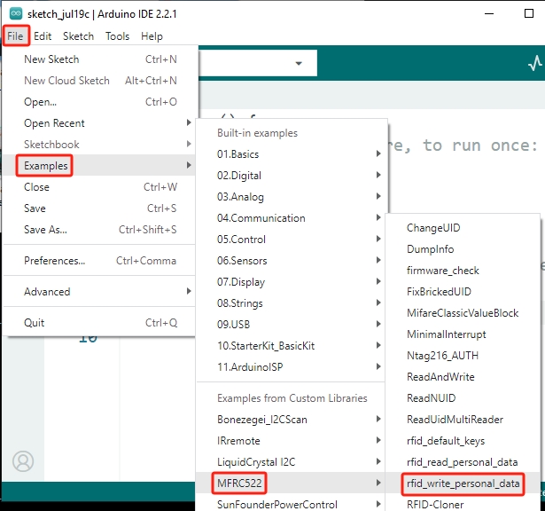Choose Save from the File menu
The width and height of the screenshot is (545, 511).
click(100, 208)
